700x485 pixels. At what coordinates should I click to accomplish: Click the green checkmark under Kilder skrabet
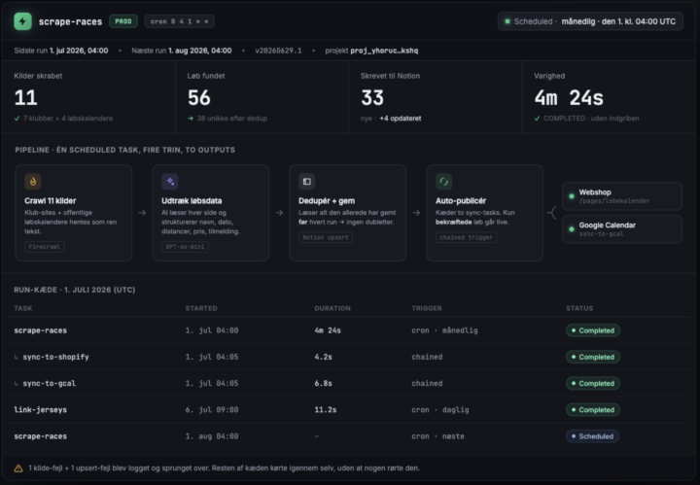coord(17,119)
